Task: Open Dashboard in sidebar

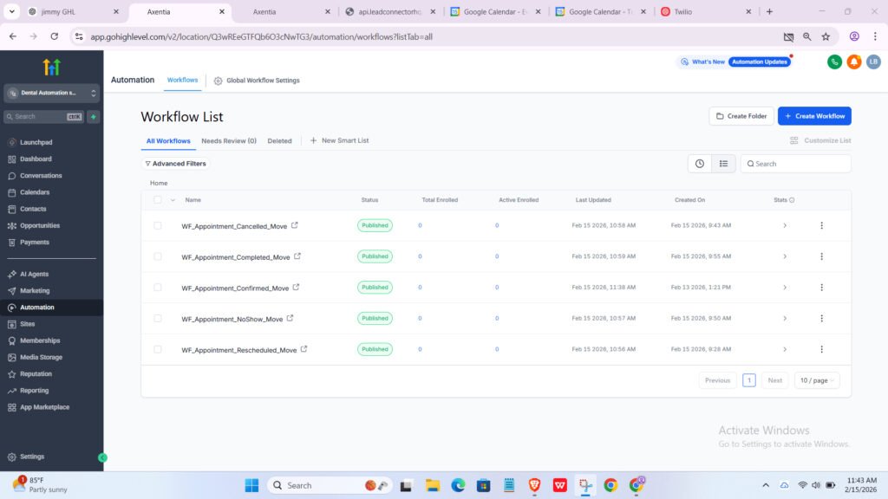Action: pos(36,159)
